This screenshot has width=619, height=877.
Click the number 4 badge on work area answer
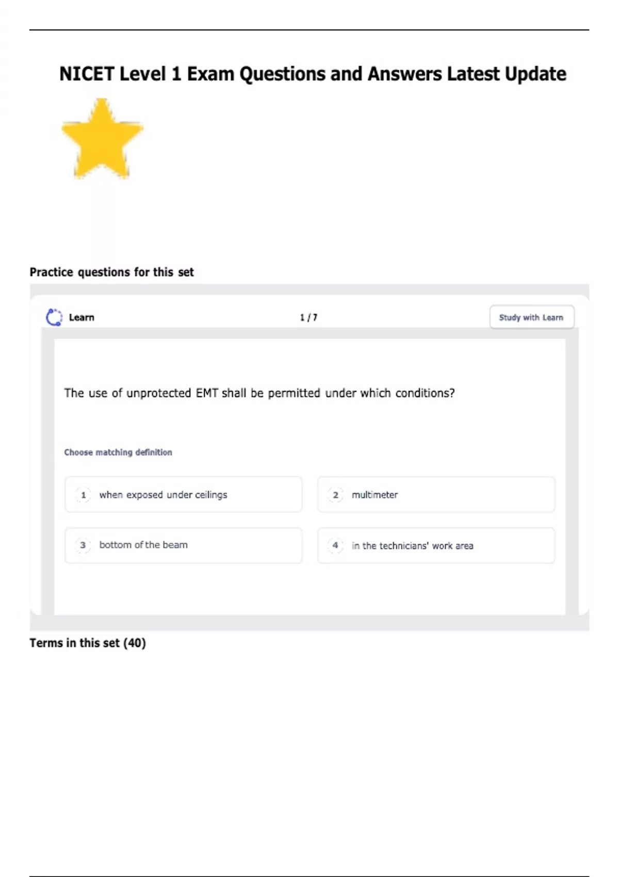pos(336,545)
